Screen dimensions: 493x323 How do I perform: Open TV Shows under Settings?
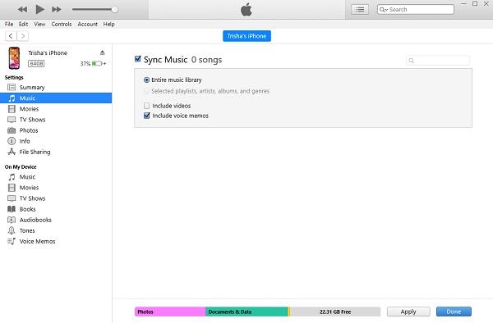click(56, 120)
